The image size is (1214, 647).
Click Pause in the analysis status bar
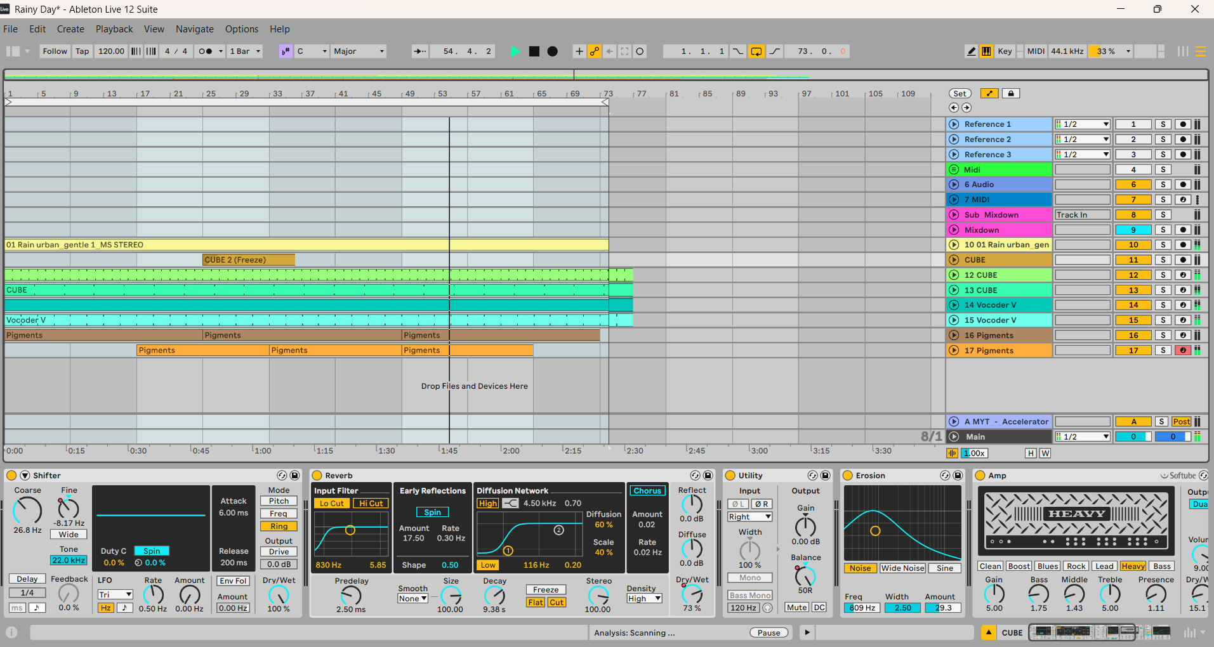coord(769,632)
